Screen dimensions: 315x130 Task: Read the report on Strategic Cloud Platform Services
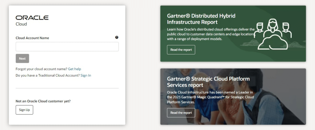[x=181, y=113]
